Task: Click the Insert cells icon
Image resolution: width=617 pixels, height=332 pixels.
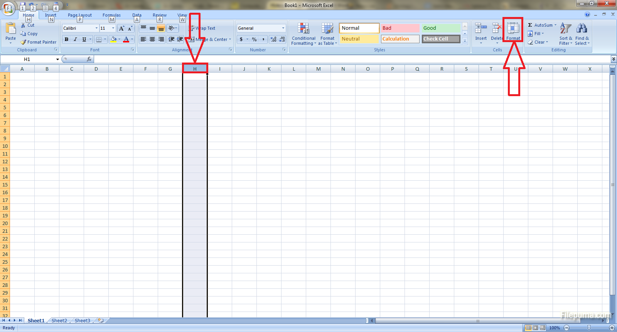Action: tap(480, 29)
